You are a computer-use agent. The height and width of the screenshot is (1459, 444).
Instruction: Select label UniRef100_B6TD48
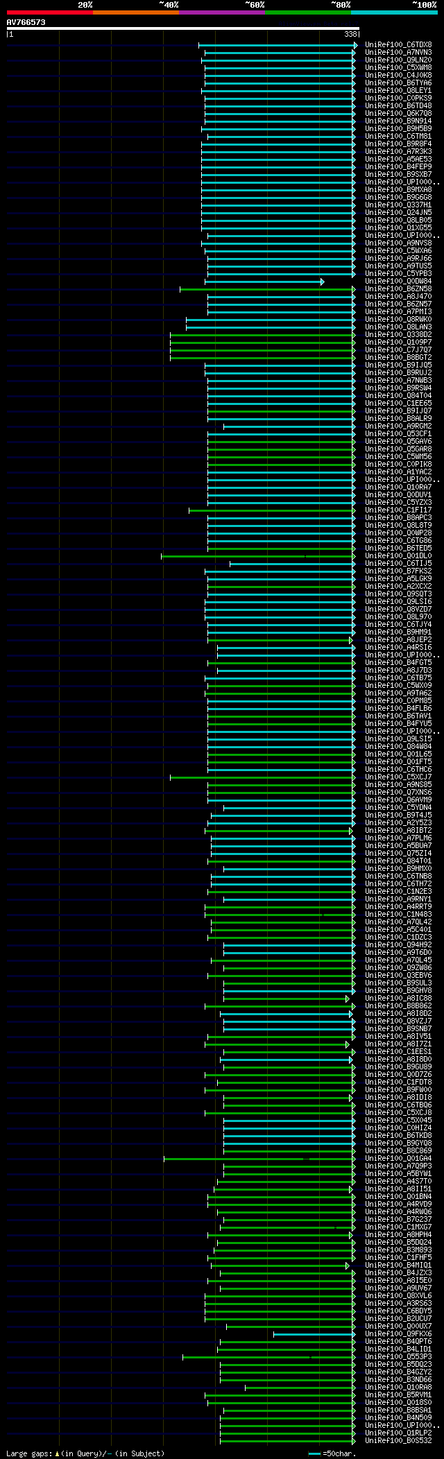point(398,106)
